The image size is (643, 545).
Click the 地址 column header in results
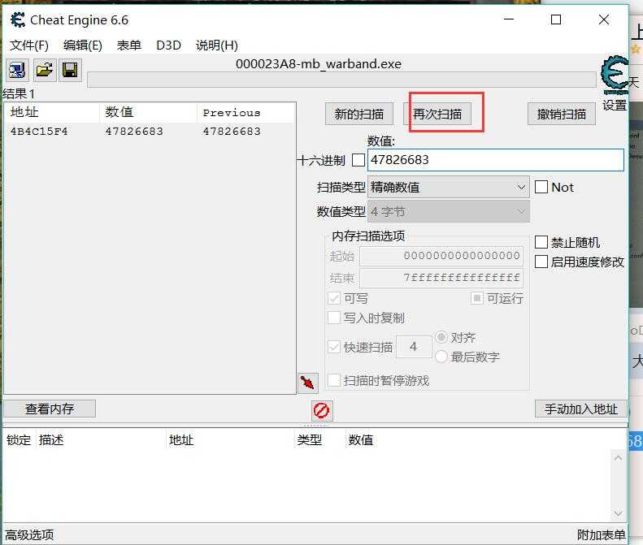pos(52,112)
